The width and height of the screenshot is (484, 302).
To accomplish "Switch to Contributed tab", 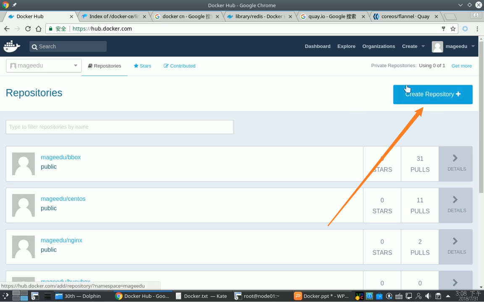I will coord(179,66).
